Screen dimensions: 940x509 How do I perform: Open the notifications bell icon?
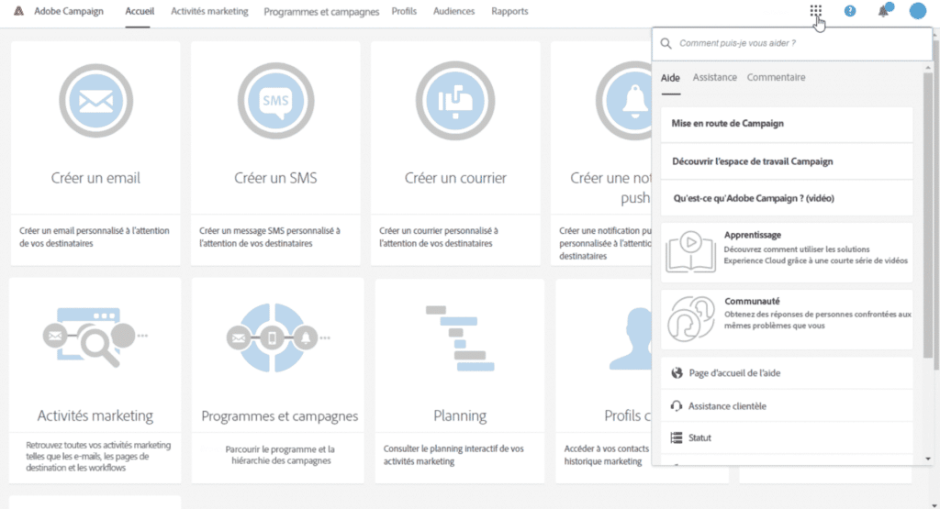point(884,11)
